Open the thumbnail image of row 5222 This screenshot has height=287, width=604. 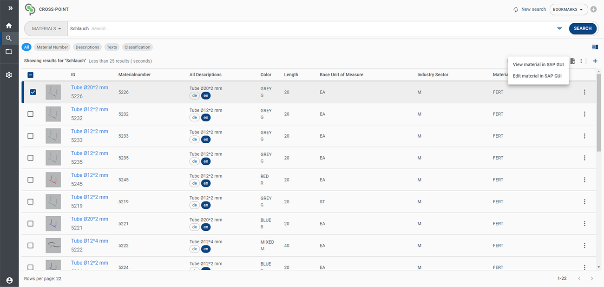(x=53, y=245)
